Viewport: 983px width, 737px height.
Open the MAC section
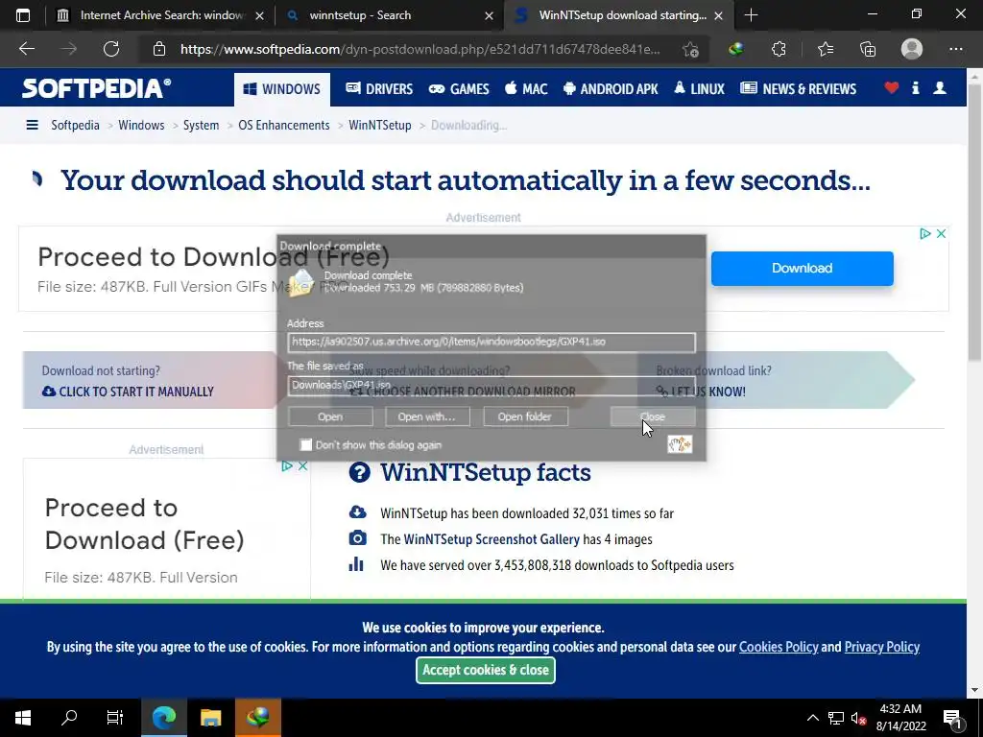tap(527, 89)
